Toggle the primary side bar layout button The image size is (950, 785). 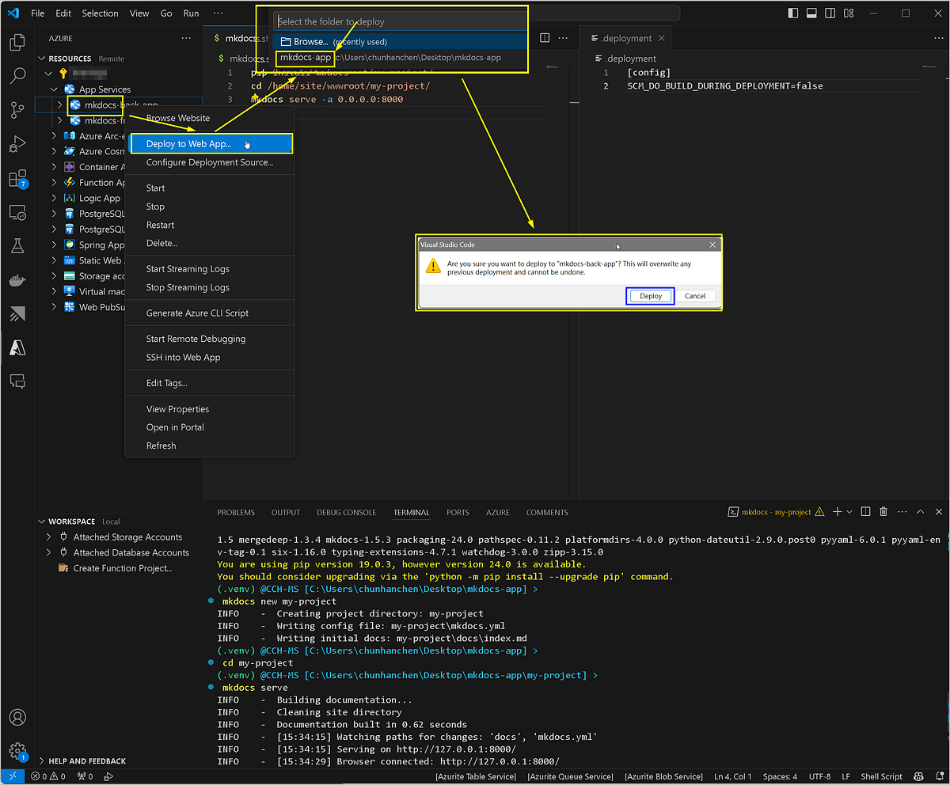793,13
